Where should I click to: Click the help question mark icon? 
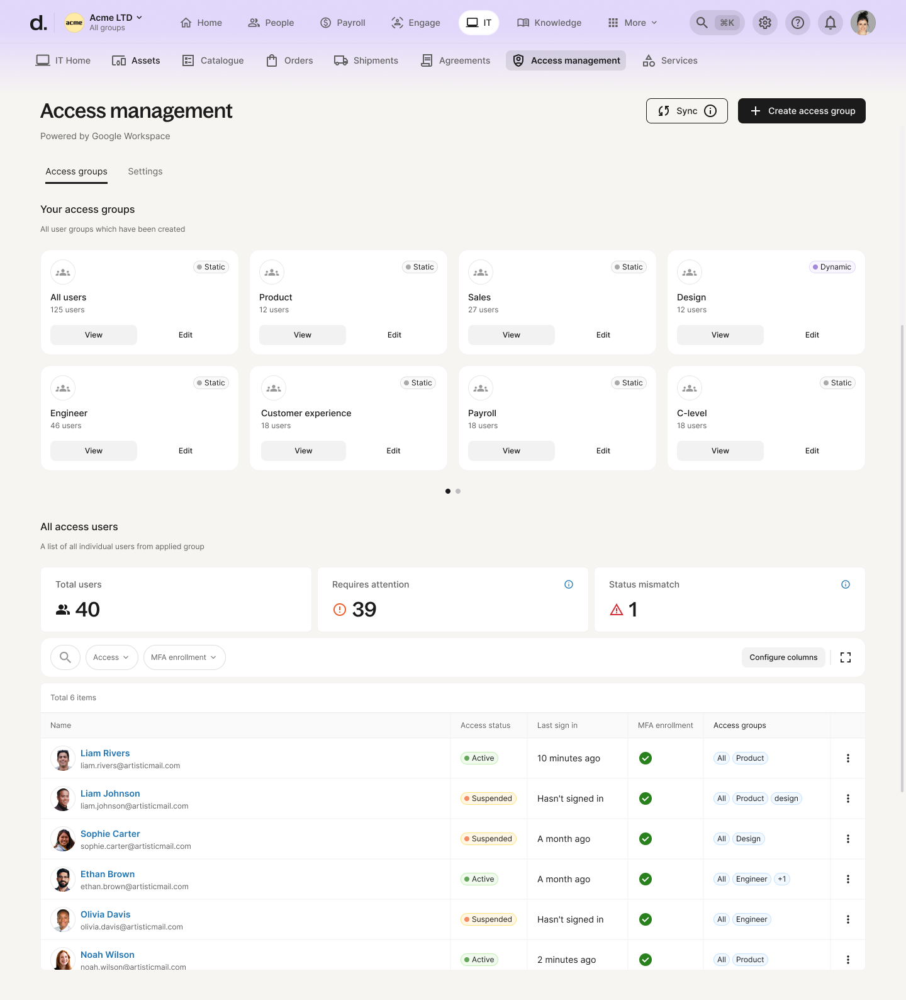(798, 23)
